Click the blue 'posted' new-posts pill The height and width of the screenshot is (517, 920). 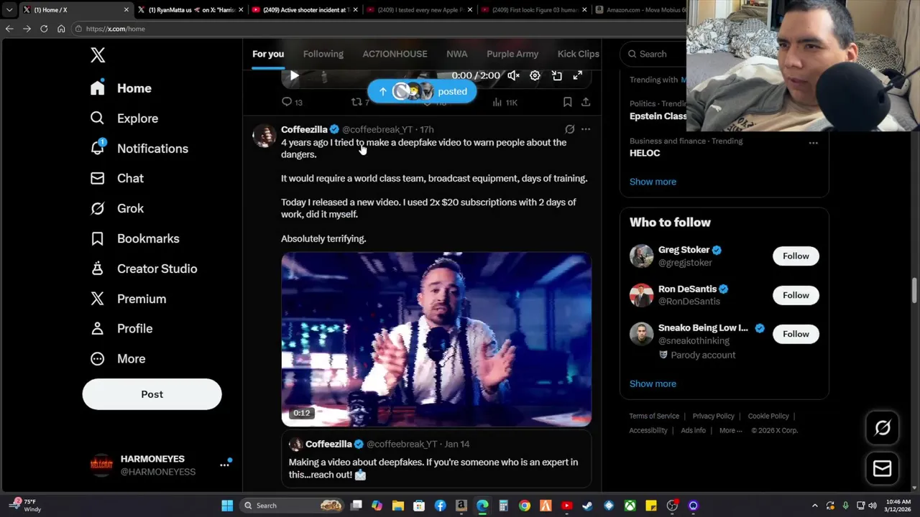(x=422, y=91)
